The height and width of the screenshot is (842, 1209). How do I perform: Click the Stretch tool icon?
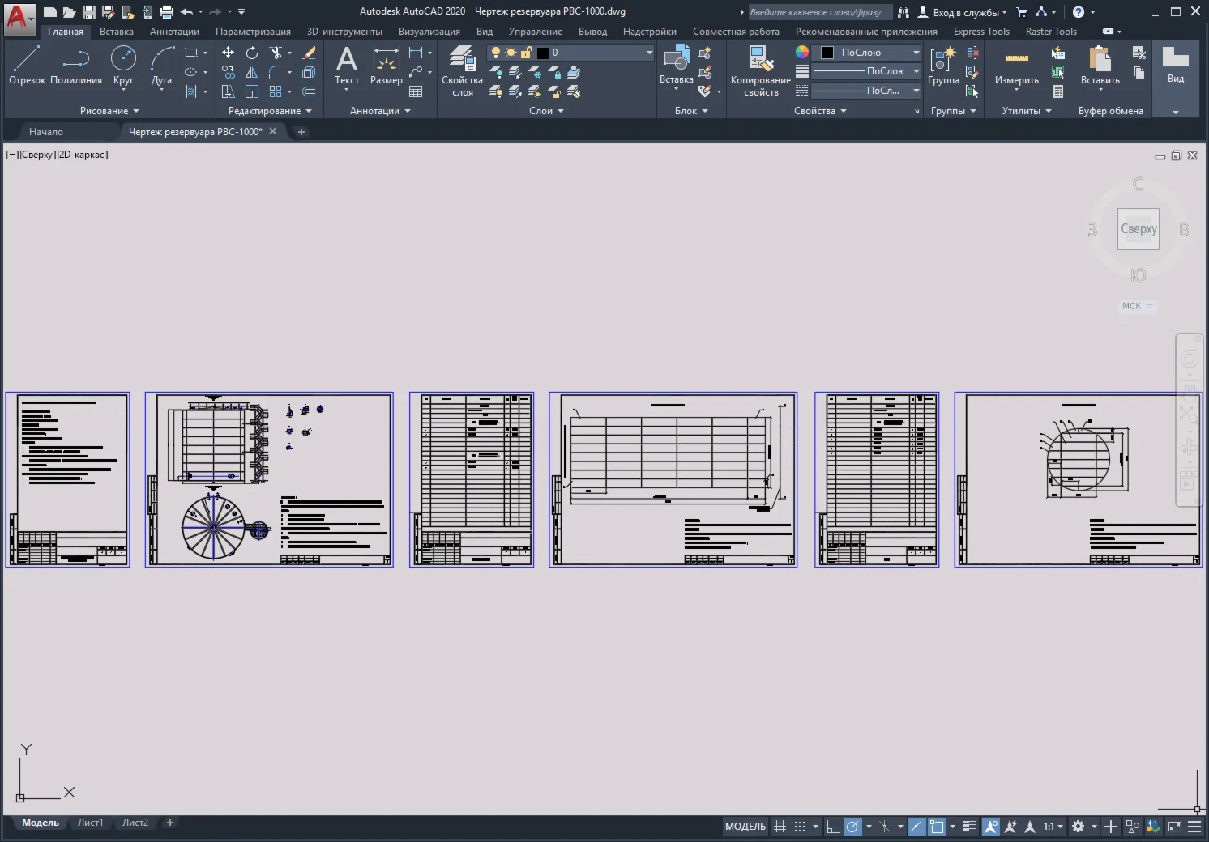tap(229, 91)
